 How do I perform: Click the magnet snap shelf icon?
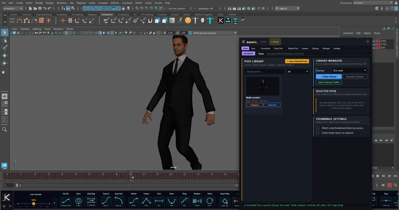point(150,20)
